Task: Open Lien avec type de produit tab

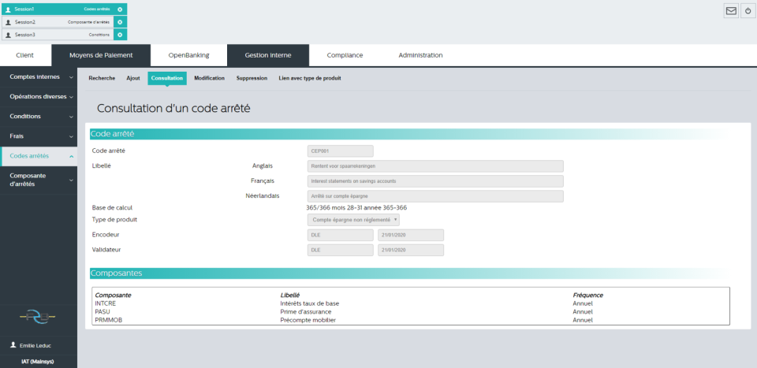Action: coord(310,78)
